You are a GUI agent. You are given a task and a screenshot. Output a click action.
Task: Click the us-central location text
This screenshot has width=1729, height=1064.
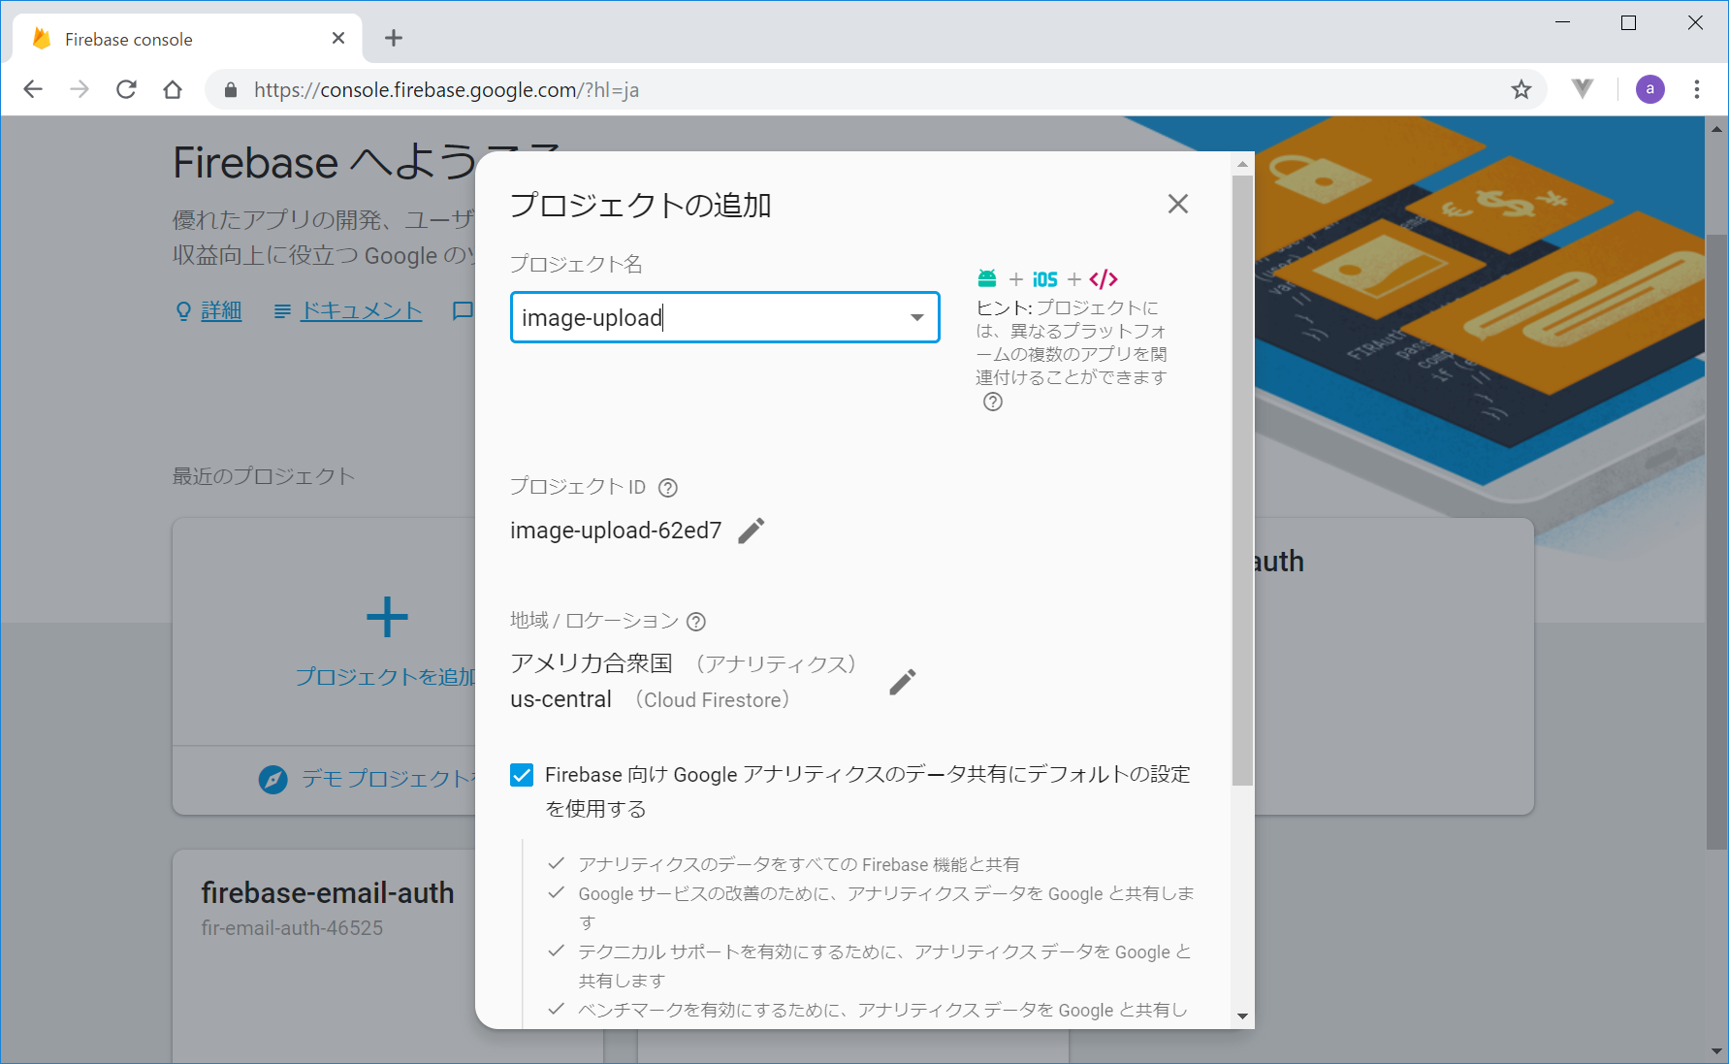click(x=560, y=699)
